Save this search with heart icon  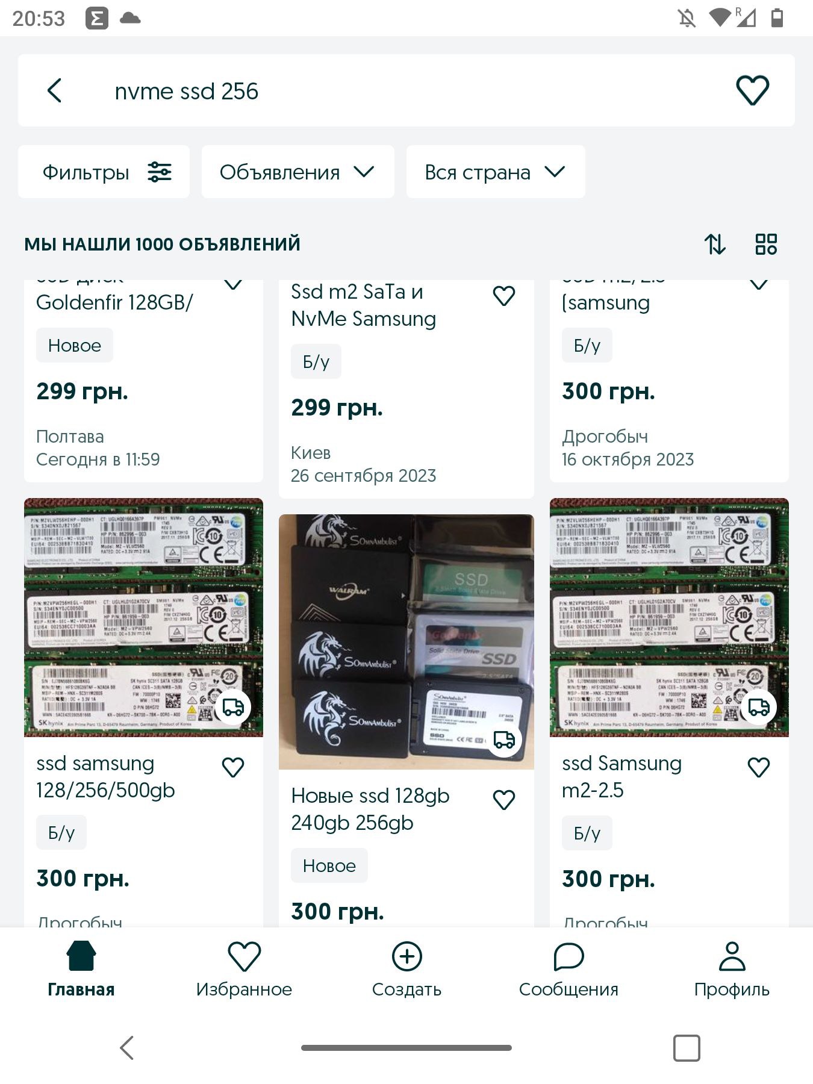coord(752,91)
